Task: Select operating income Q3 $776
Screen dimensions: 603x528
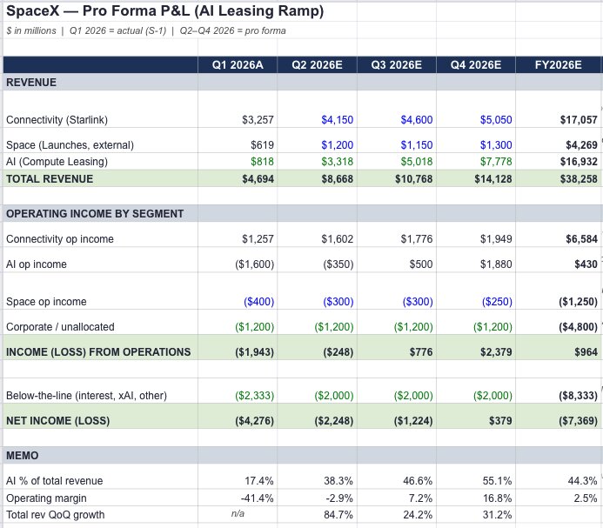Action: coord(421,352)
